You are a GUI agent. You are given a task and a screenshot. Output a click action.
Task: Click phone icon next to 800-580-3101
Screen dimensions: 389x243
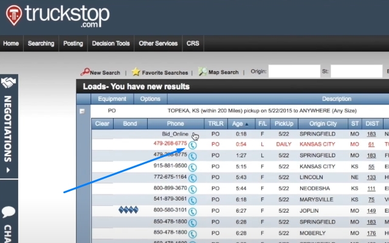193,211
